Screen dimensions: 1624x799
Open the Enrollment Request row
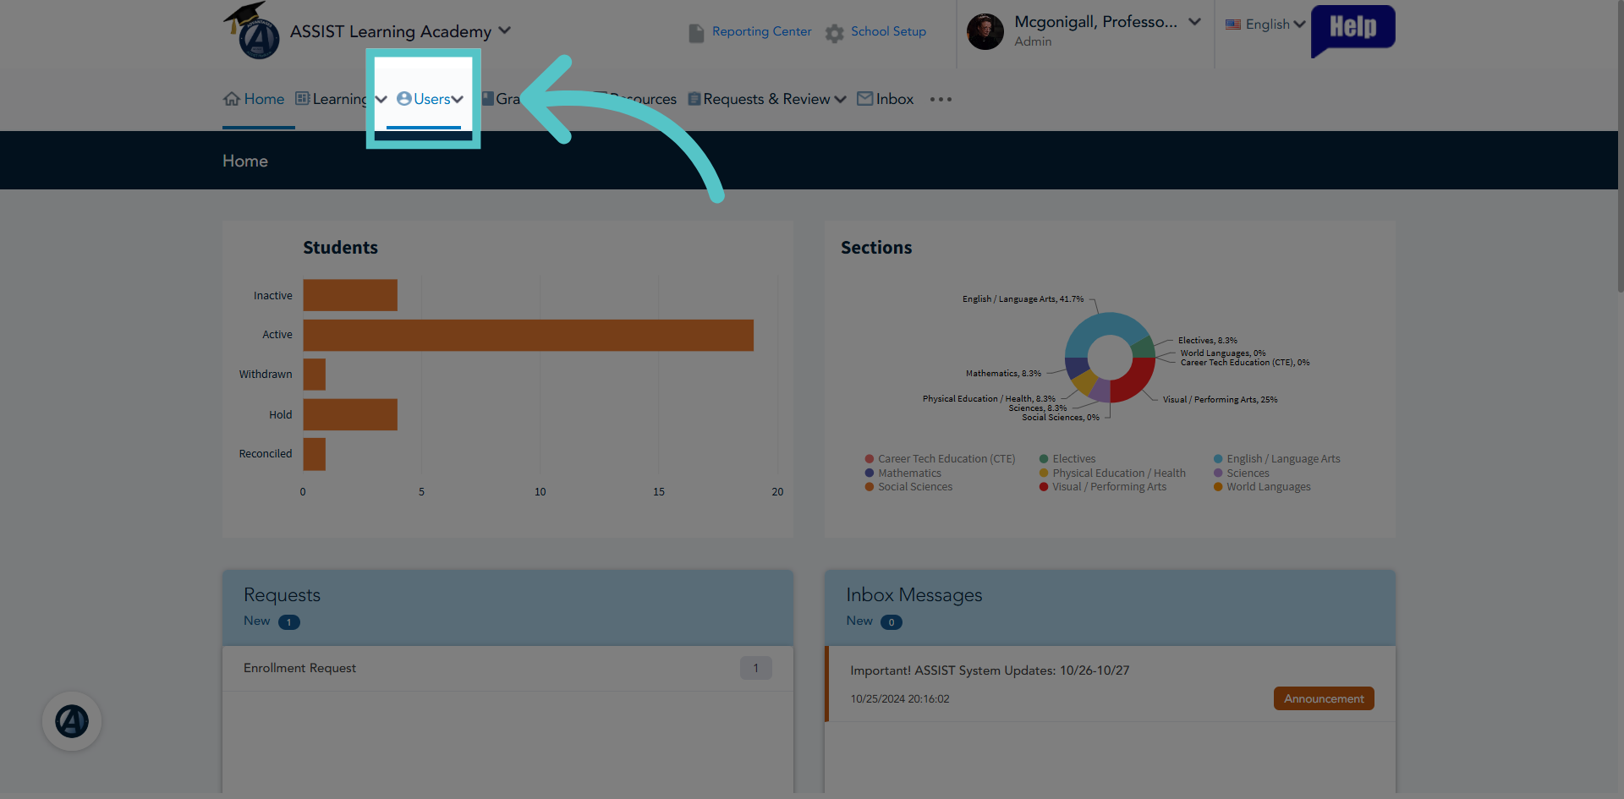[507, 668]
